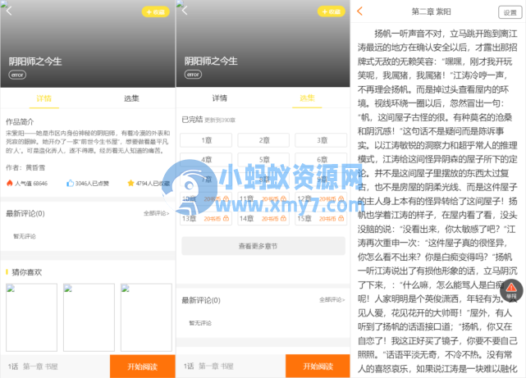
Task: Open locked chapter 13章
Action: click(206, 218)
